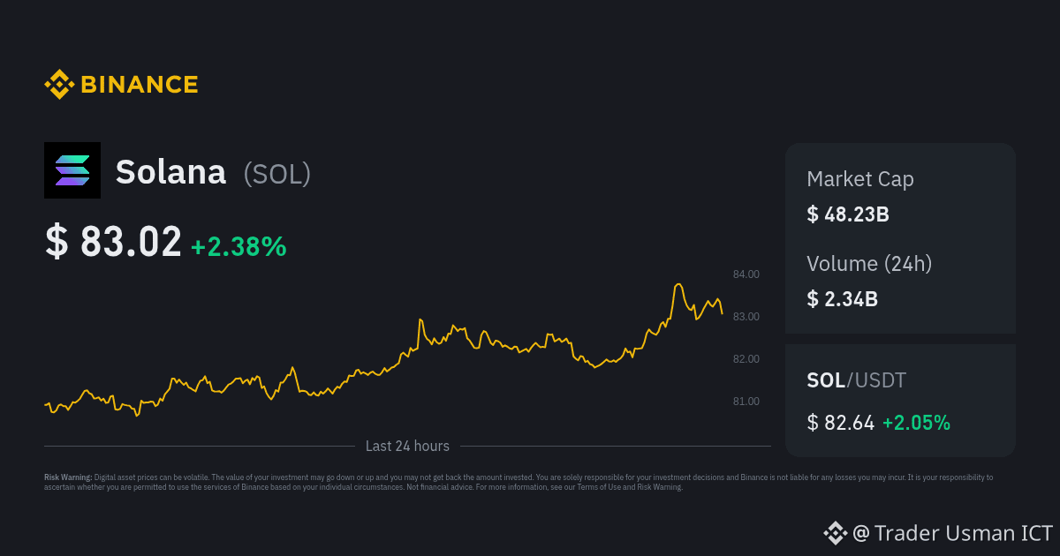Screen dimensions: 1060x556
Task: Click the $ 48.23B market cap value
Action: pos(847,214)
